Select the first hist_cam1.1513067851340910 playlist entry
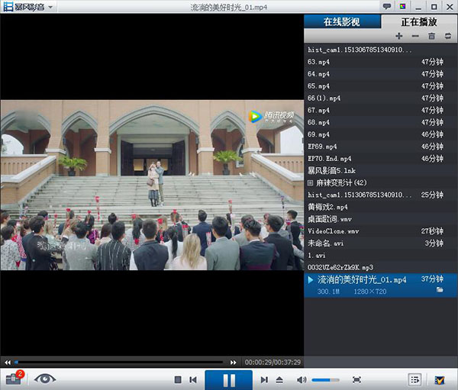The height and width of the screenshot is (390, 458). [379, 50]
